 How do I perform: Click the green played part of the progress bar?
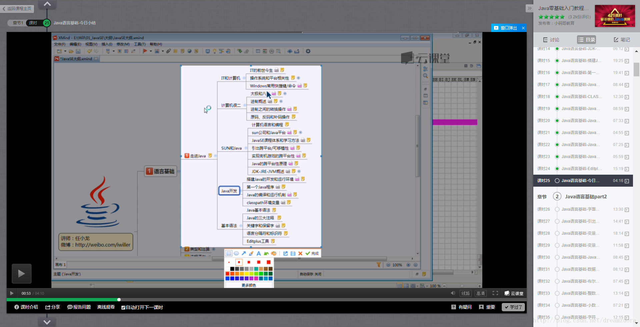coord(63,300)
